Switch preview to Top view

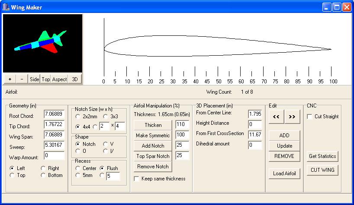(45, 79)
